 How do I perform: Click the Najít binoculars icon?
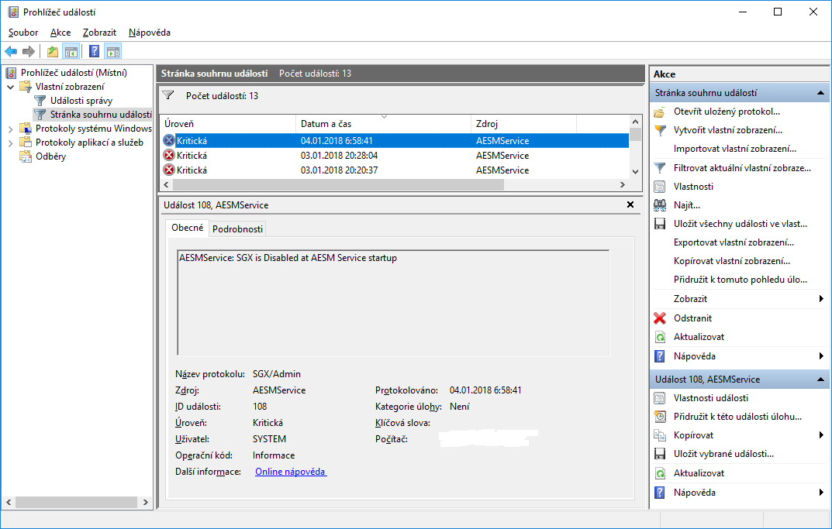click(660, 205)
